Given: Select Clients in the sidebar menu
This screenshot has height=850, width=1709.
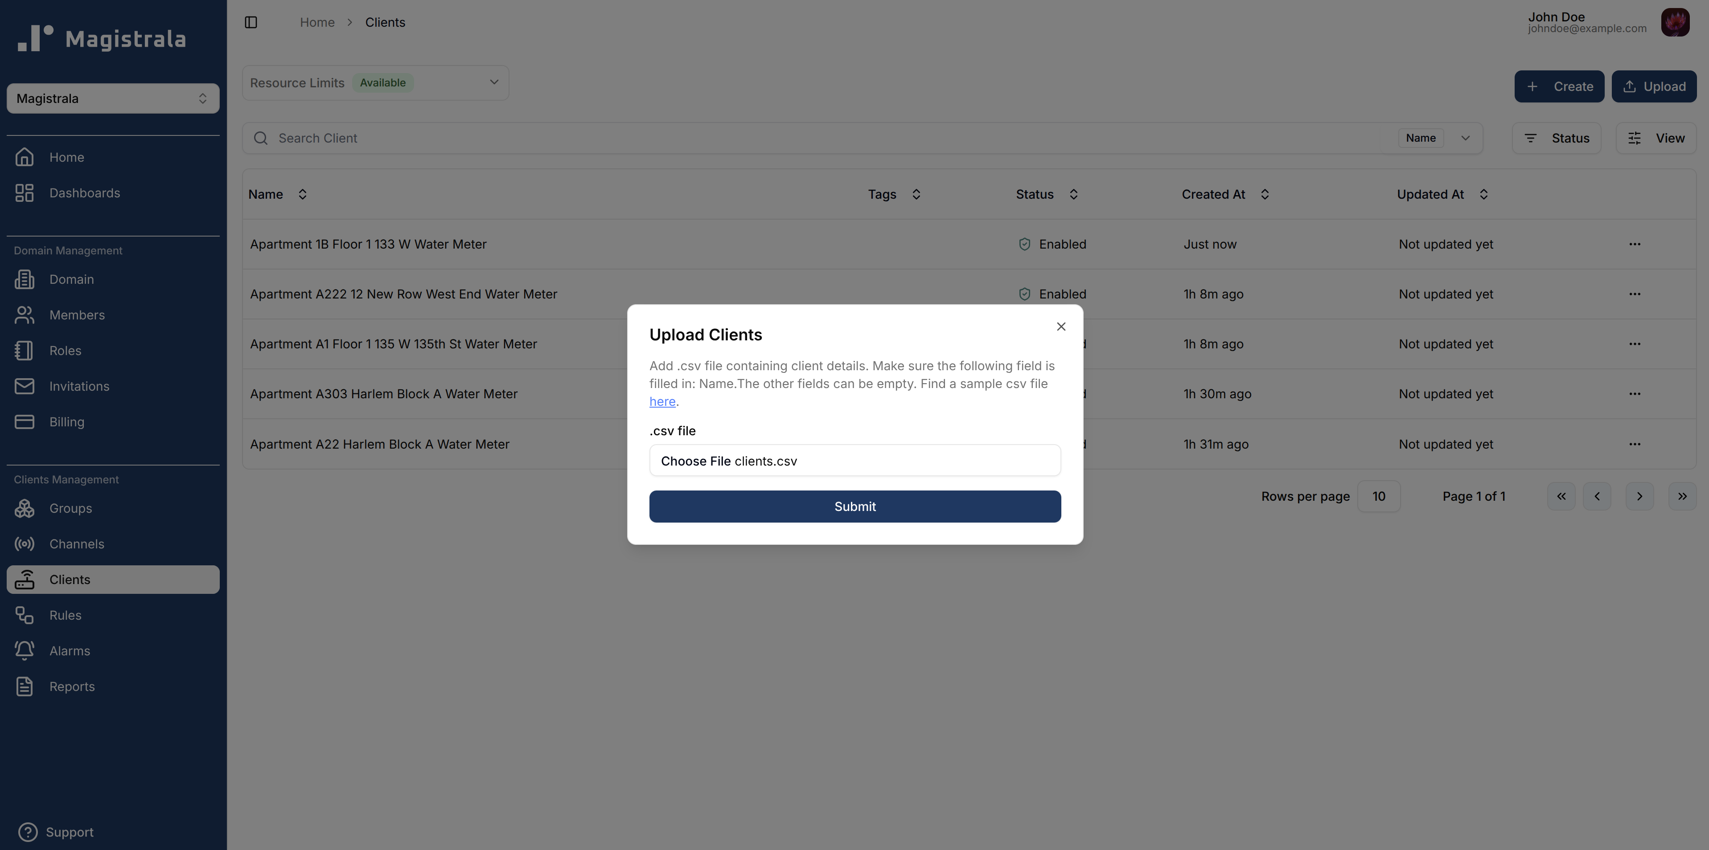Looking at the screenshot, I should point(70,579).
